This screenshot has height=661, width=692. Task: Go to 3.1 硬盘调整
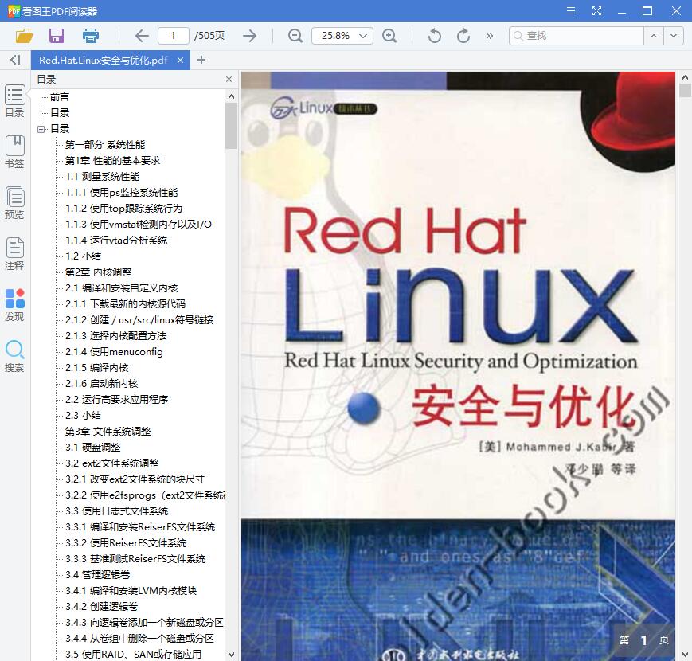92,447
